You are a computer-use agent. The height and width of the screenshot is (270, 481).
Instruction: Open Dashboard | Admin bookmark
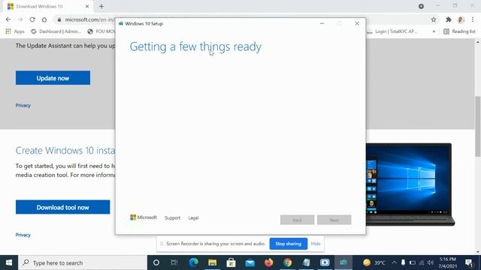click(x=56, y=31)
